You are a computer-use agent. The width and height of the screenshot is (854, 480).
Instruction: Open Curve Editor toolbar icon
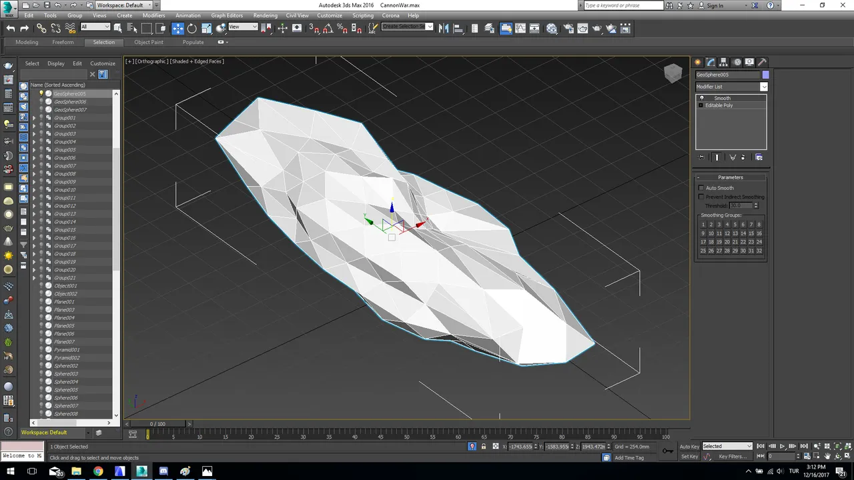[x=520, y=28]
